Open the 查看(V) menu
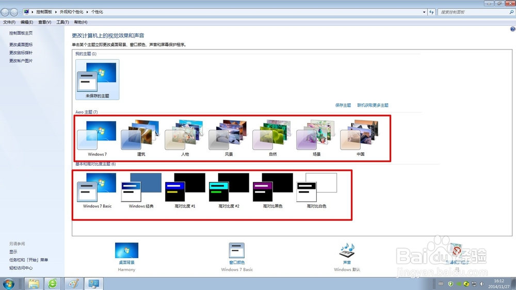 pyautogui.click(x=44, y=22)
